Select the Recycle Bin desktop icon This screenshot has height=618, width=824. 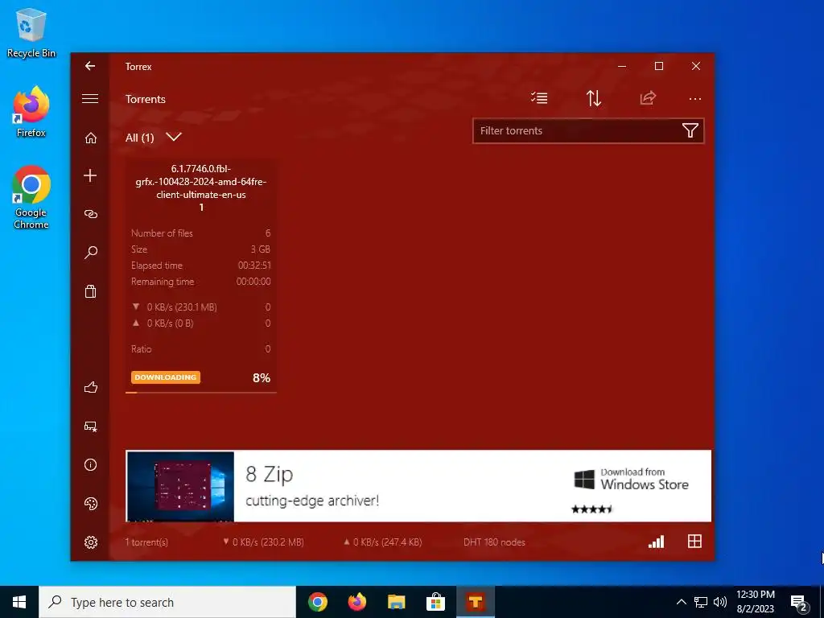click(x=31, y=32)
